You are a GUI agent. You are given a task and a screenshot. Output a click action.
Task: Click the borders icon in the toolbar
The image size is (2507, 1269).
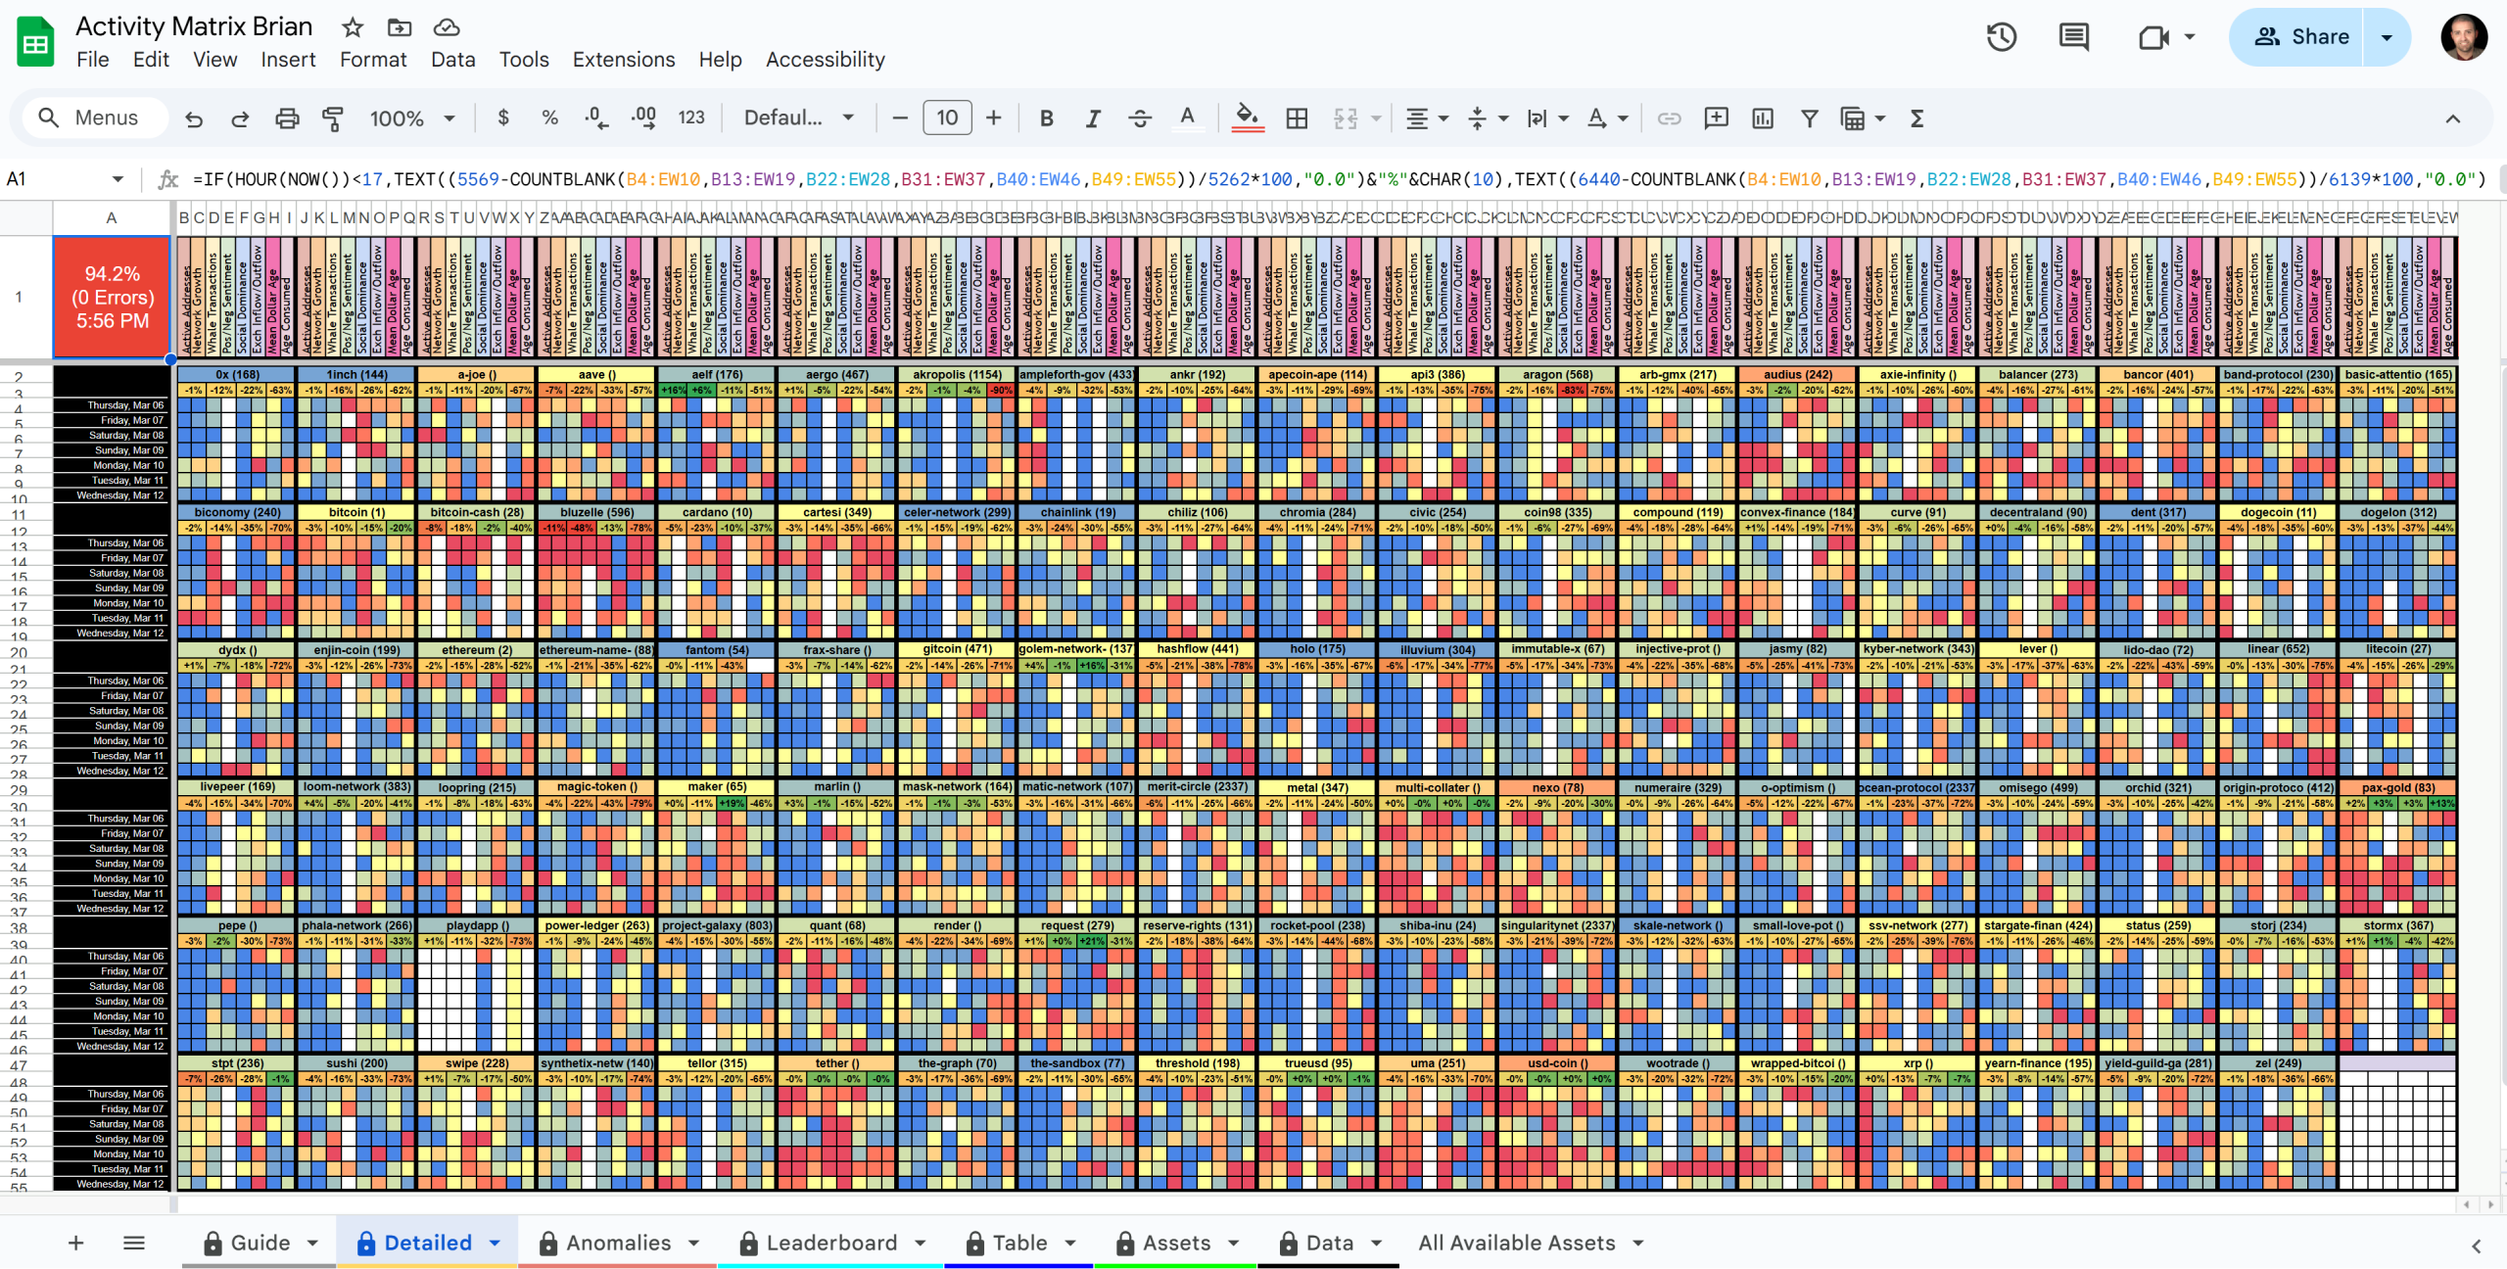(x=1295, y=117)
